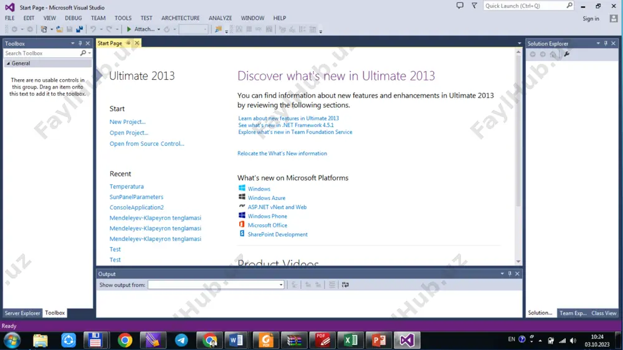Pin the Start Page tab with pin icon
Viewport: 623px width, 350px height.
coord(128,43)
